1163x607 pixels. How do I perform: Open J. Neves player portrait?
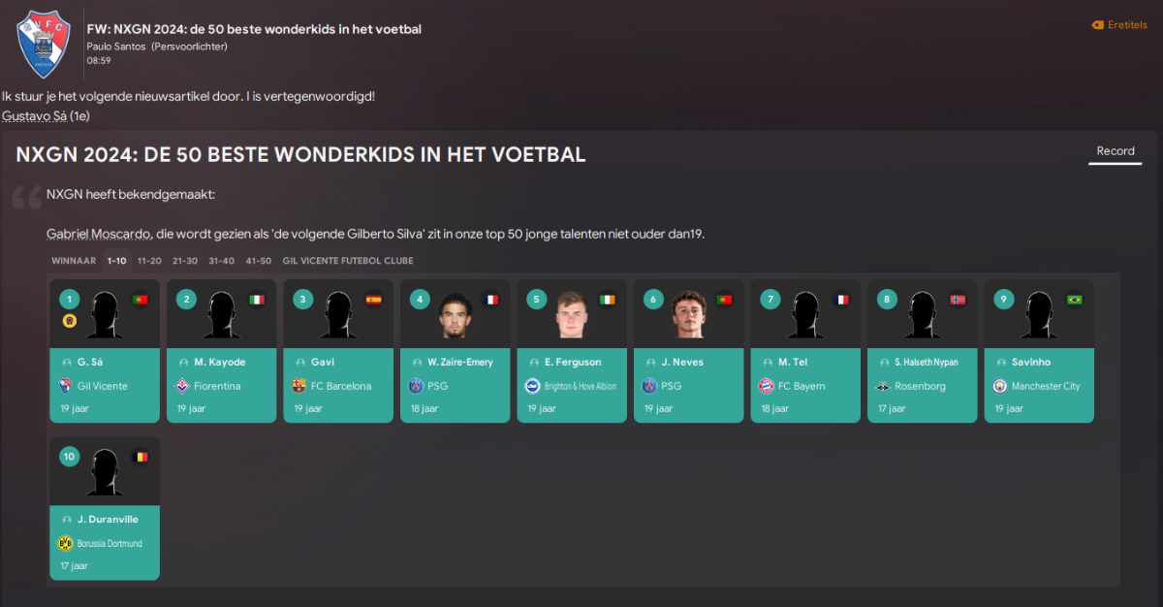click(688, 314)
